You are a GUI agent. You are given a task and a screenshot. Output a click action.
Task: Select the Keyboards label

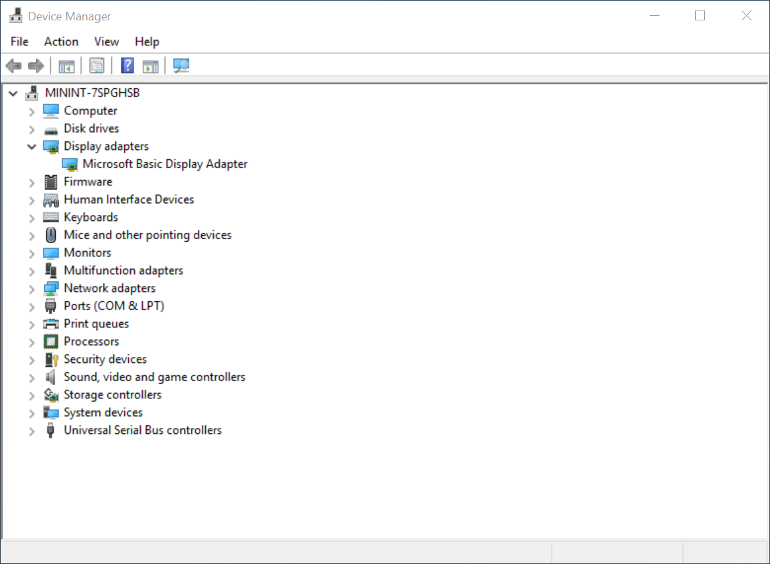tap(91, 217)
